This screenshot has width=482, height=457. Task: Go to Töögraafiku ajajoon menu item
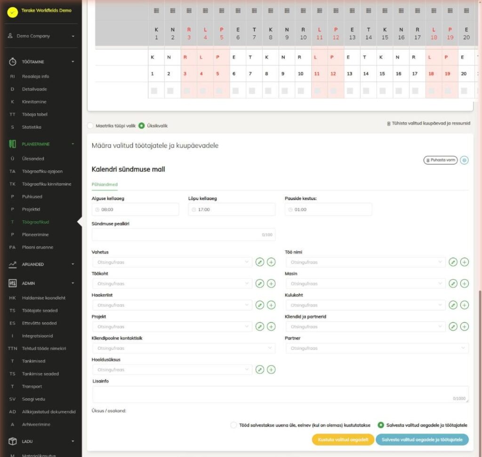tap(42, 171)
